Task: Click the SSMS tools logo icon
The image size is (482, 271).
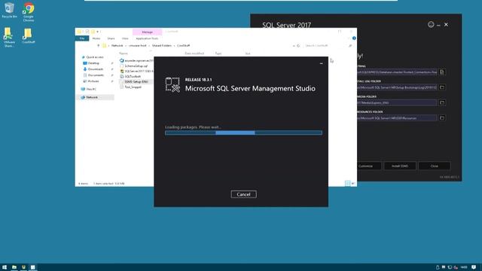Action: click(172, 85)
